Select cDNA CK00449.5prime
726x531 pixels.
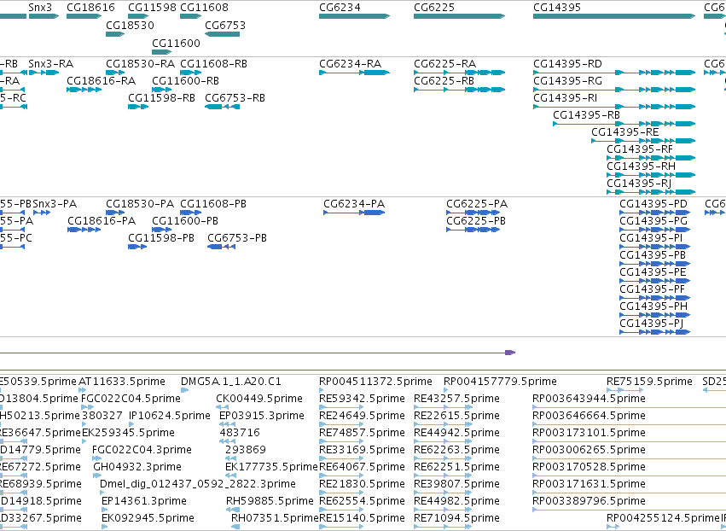pos(259,399)
